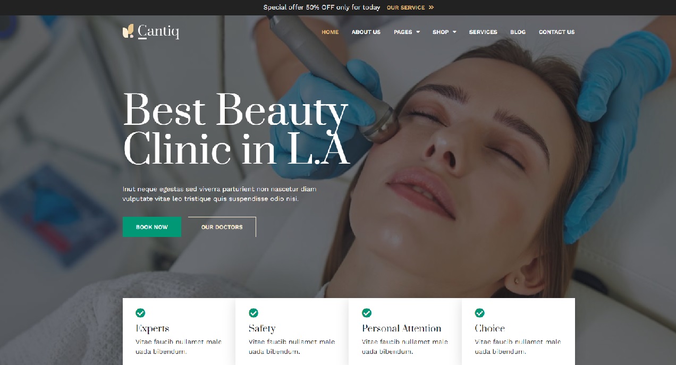Click the green Book Now button

pos(152,227)
